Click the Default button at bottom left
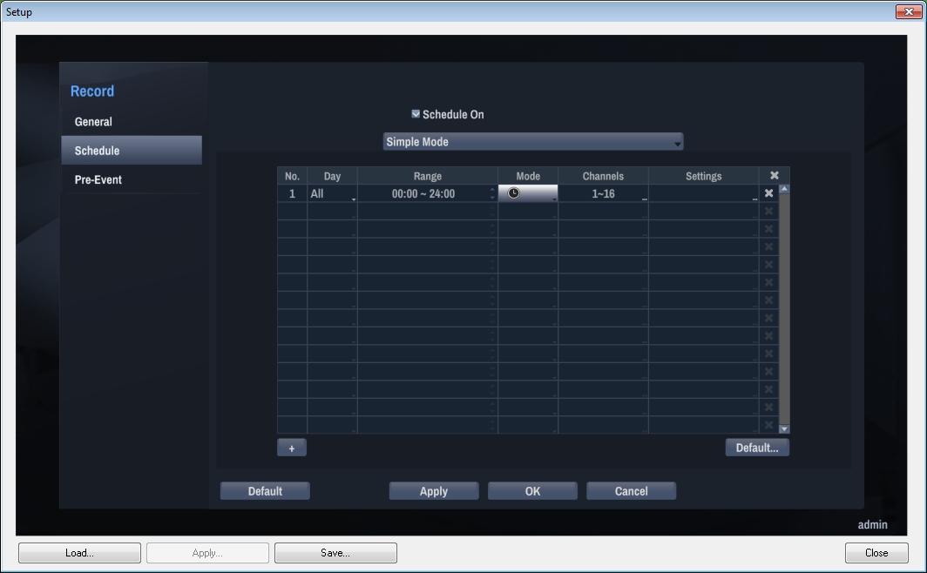This screenshot has height=573, width=927. coord(265,491)
